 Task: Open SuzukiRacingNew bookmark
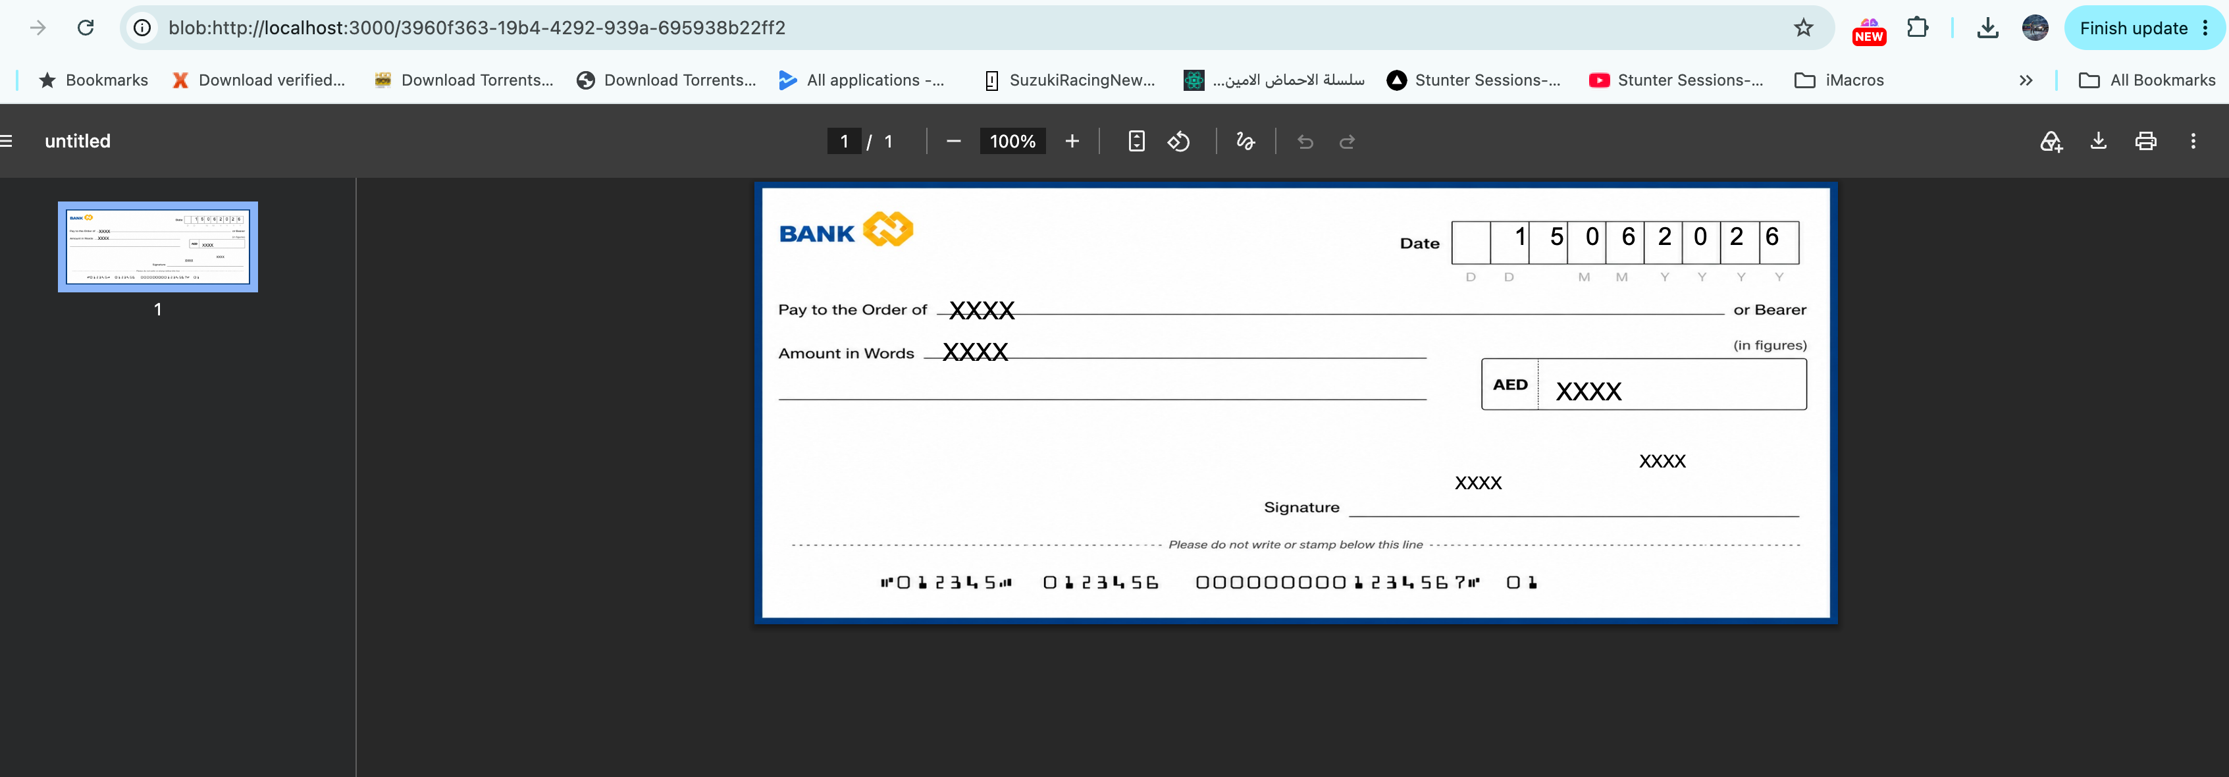(x=1070, y=80)
